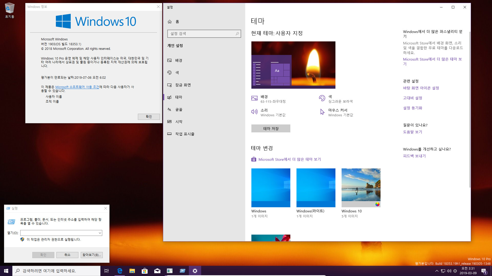Go to Lock screen settings page
This screenshot has width=492, height=276.
(204, 85)
